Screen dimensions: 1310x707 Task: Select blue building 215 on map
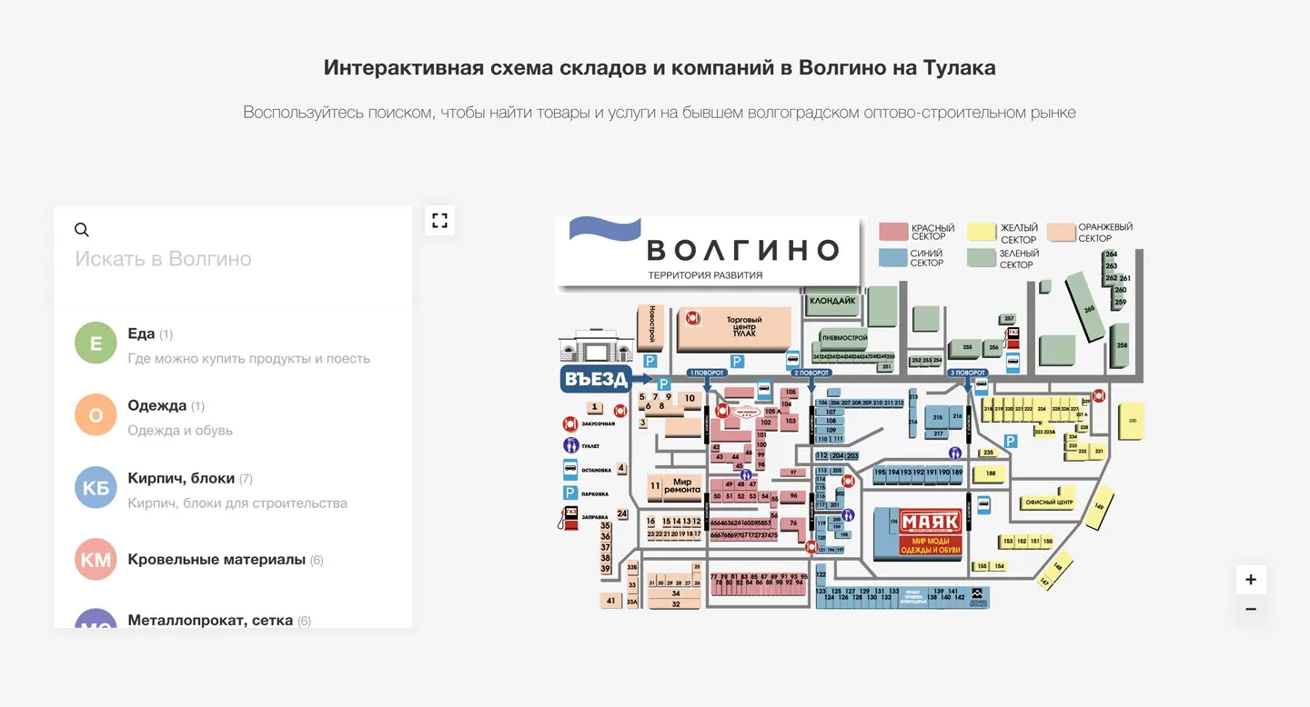click(x=937, y=418)
